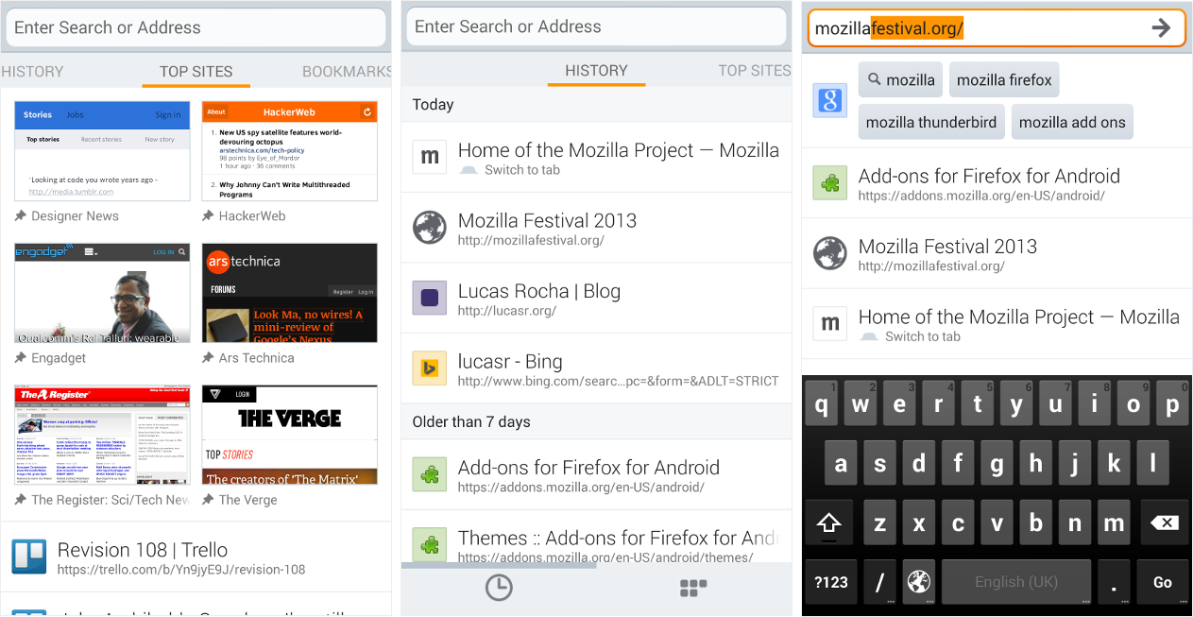
Task: Tap the 'mozilla' search suggestion chip
Action: point(900,80)
